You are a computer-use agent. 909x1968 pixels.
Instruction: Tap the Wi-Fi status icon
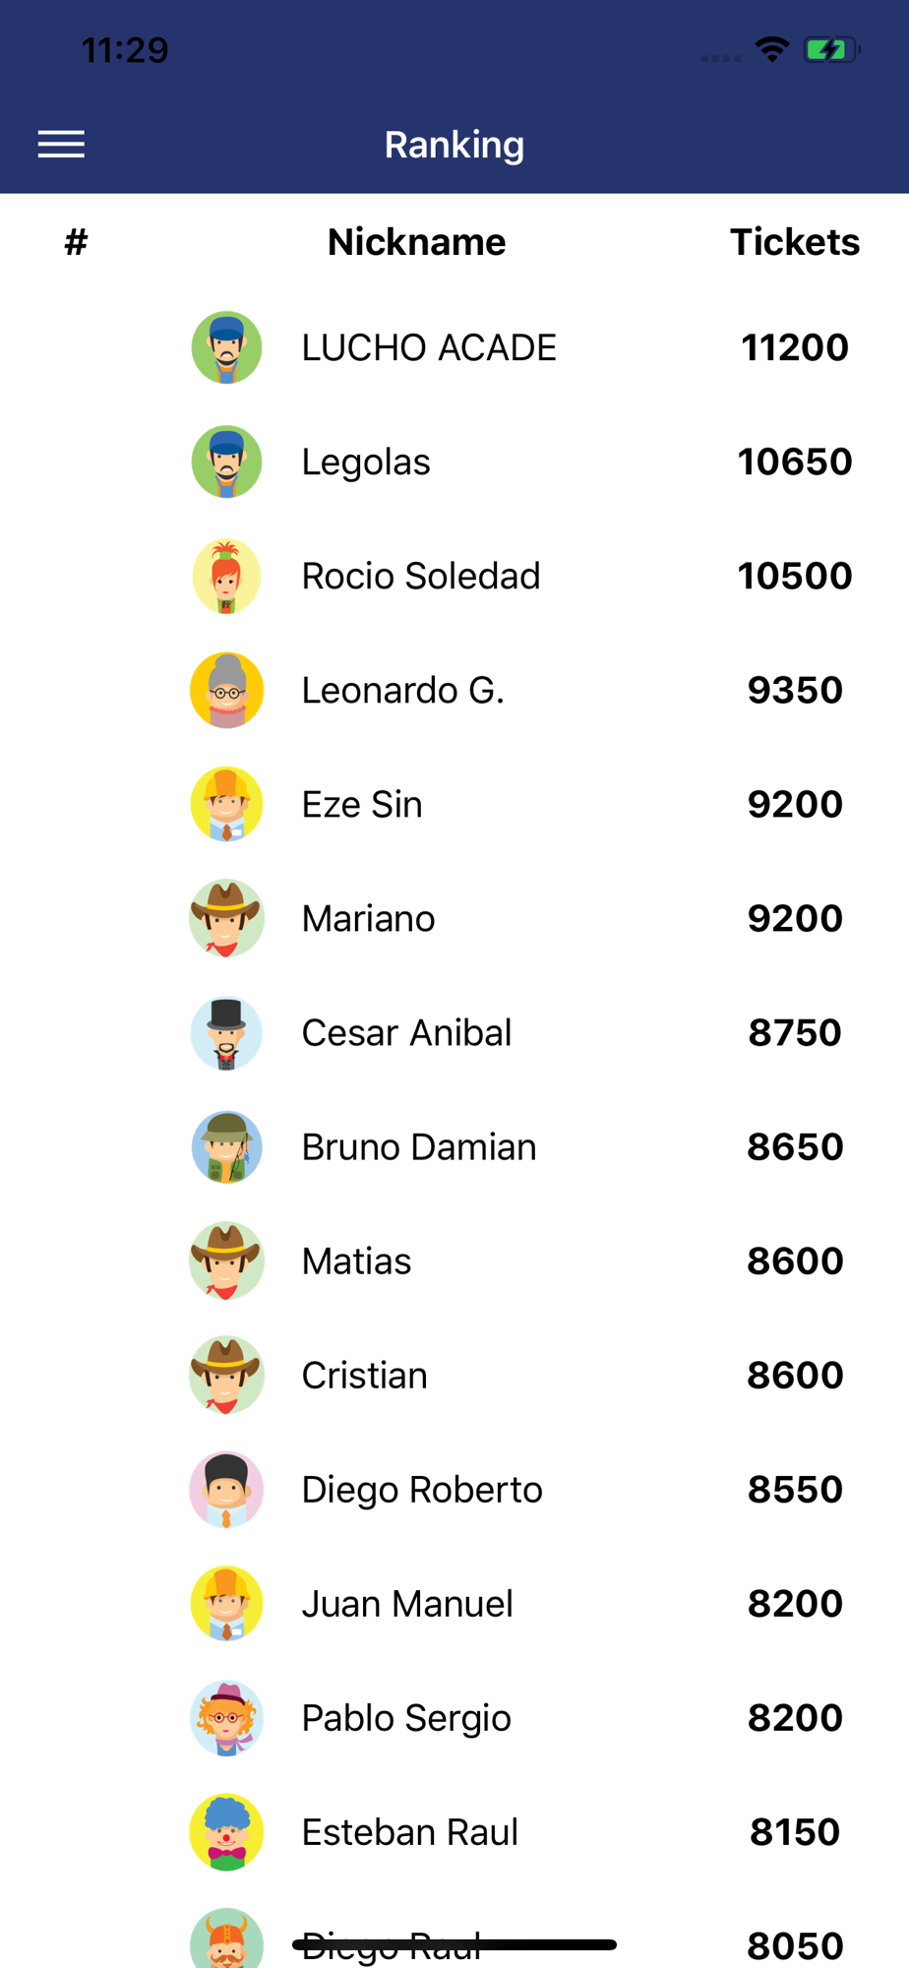772,49
